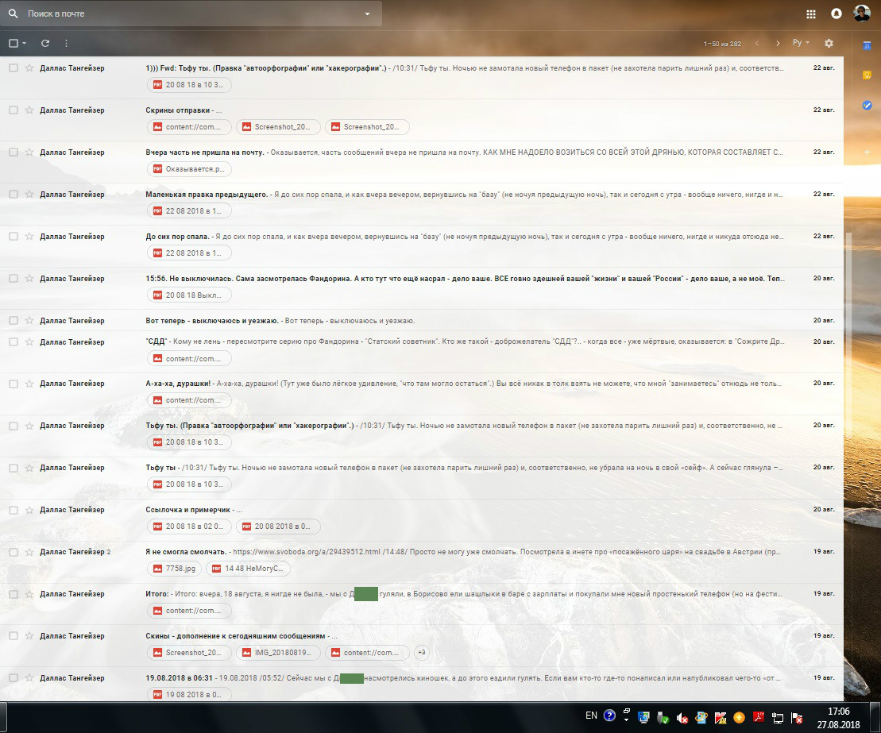Open Google Calendar side panel

pyautogui.click(x=867, y=48)
